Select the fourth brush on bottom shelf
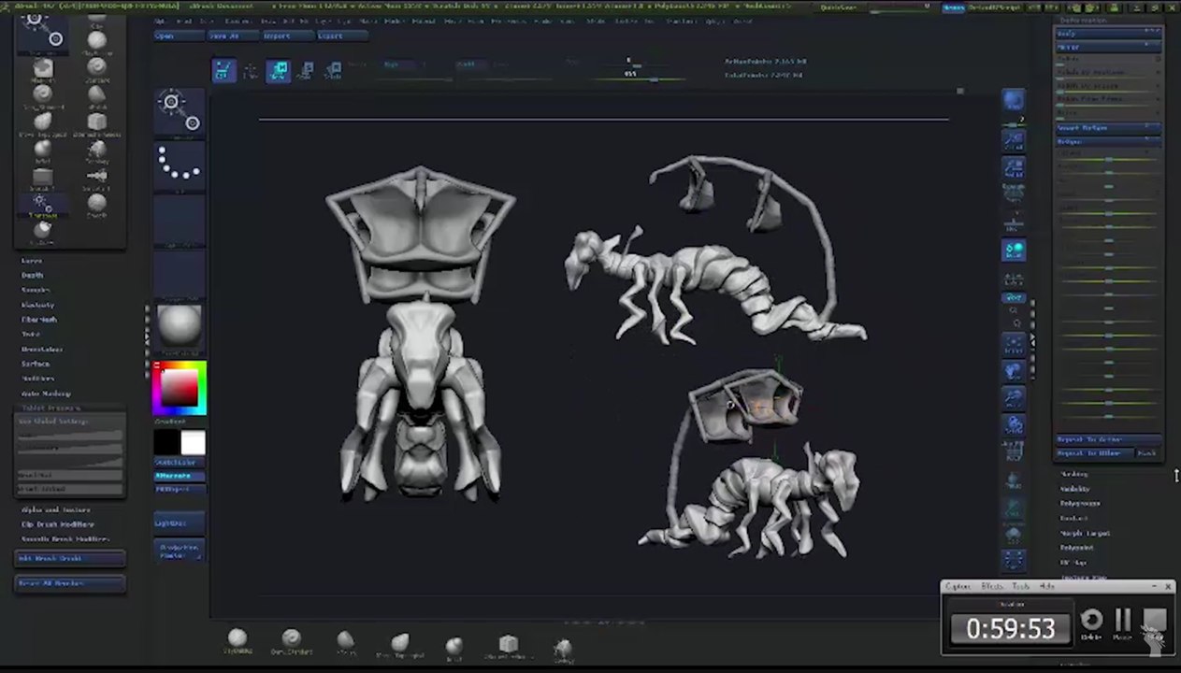The height and width of the screenshot is (673, 1181). point(399,644)
